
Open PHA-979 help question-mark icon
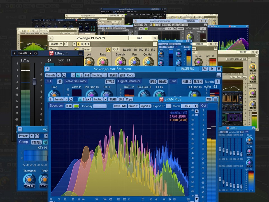pos(50,38)
